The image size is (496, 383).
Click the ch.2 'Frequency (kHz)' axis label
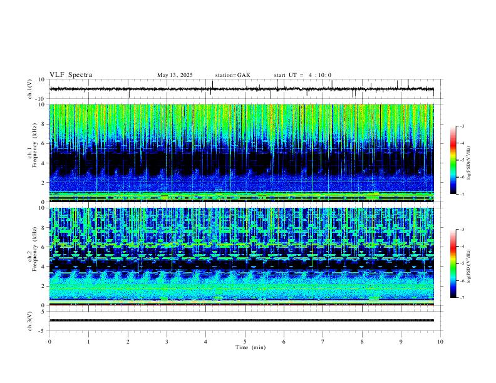point(34,248)
